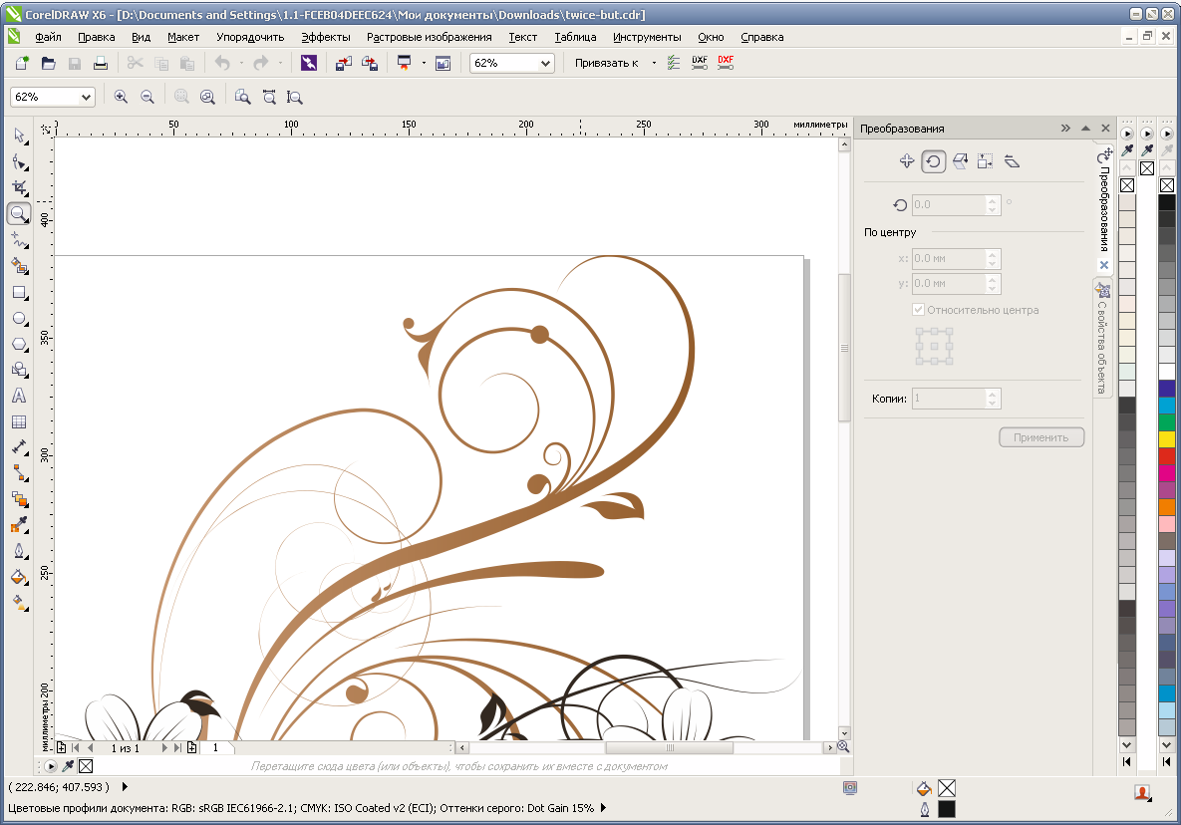Select the Dimension tool
This screenshot has width=1181, height=825.
20,447
